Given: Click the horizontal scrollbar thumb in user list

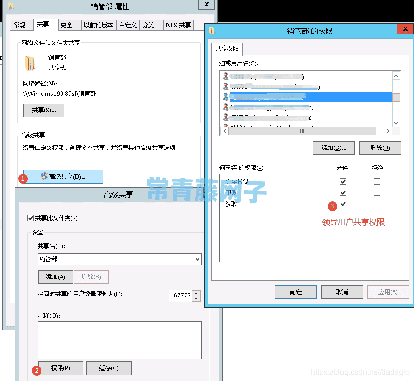Looking at the screenshot, I should 302,131.
